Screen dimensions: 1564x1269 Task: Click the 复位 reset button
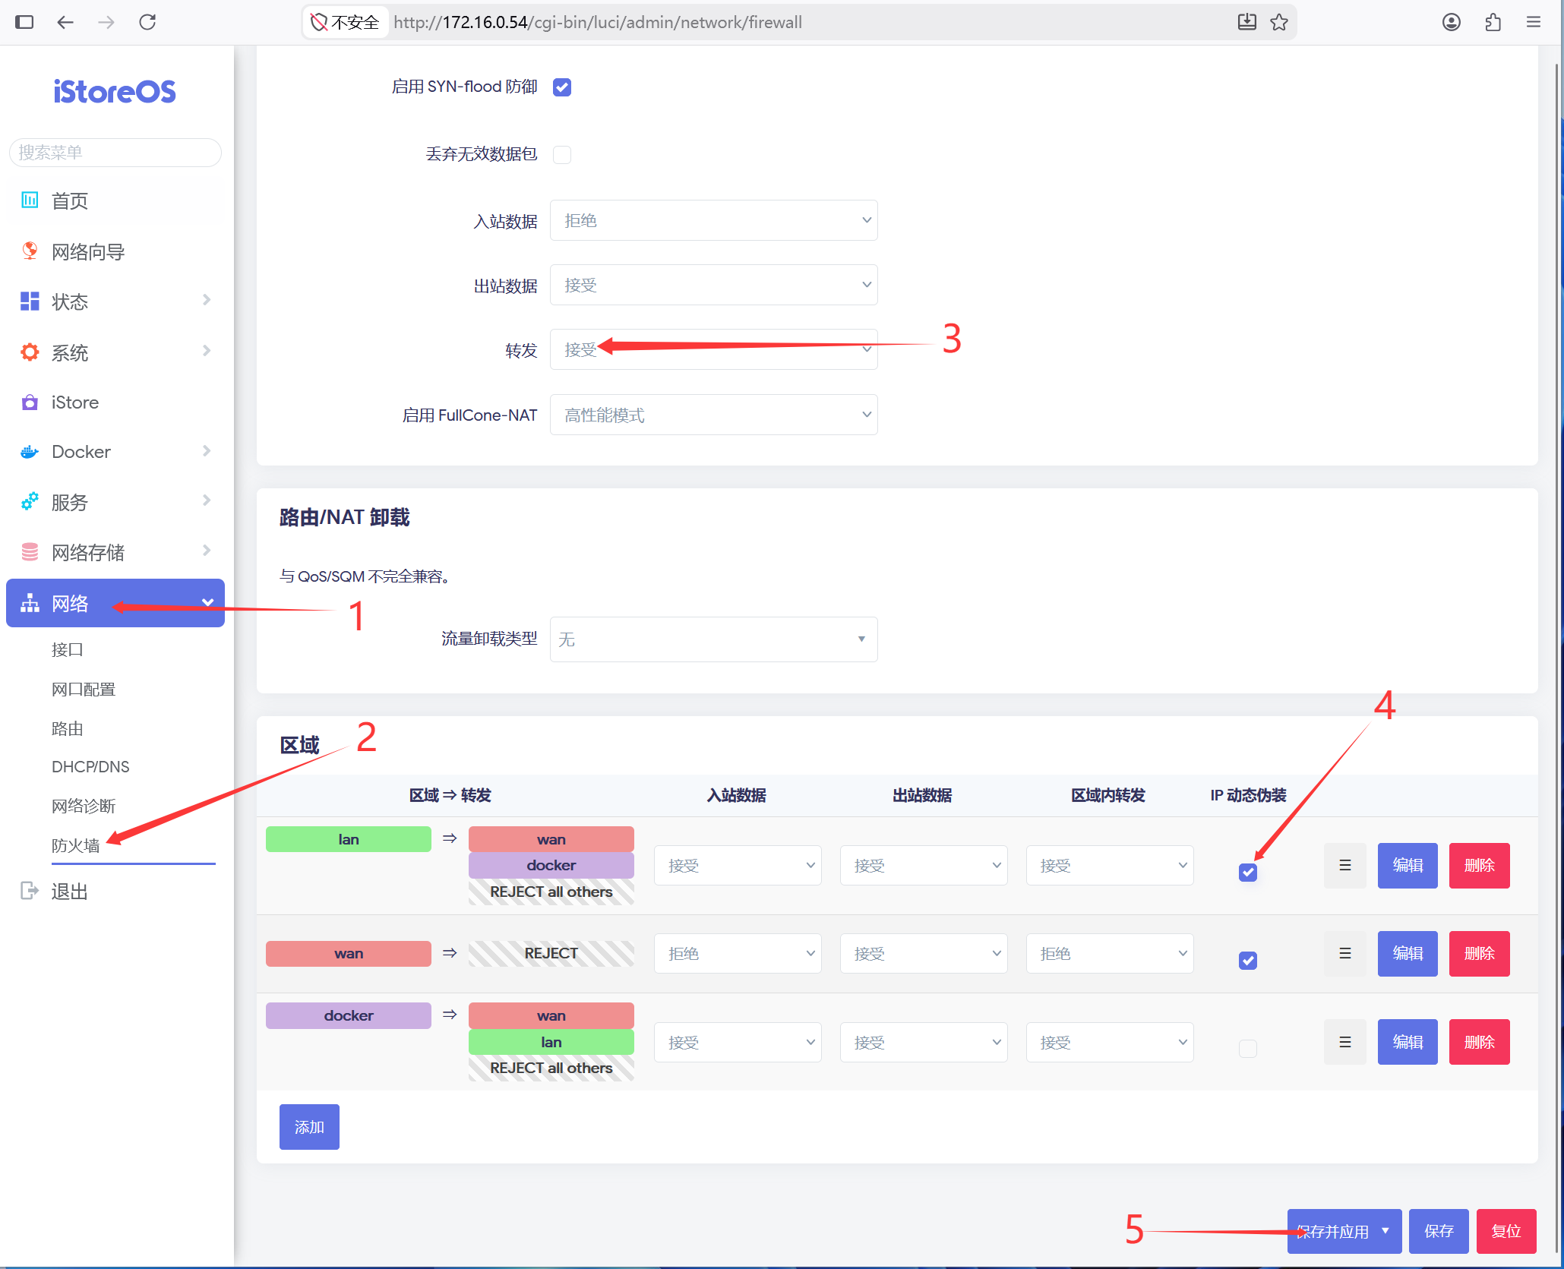(x=1506, y=1231)
